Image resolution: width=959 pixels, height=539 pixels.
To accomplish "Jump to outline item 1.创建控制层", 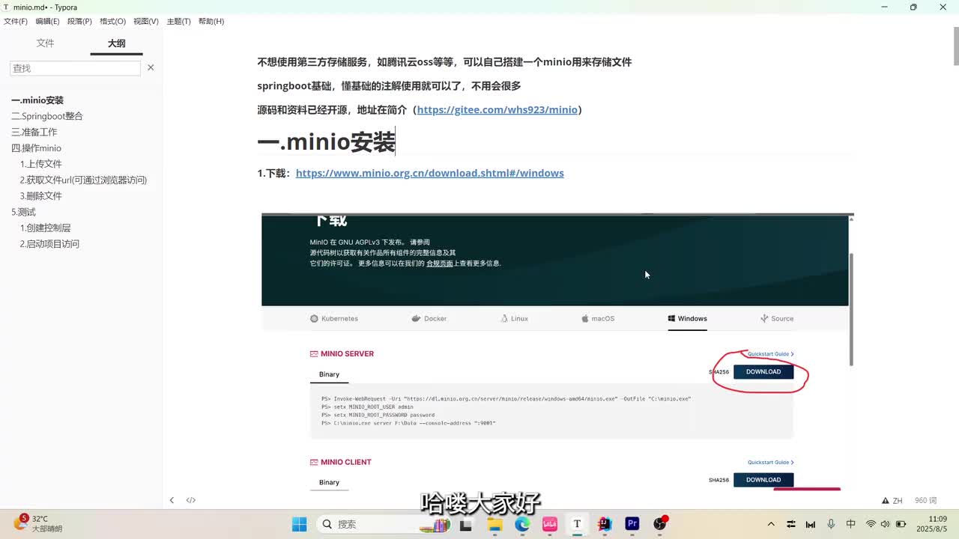I will coord(45,228).
